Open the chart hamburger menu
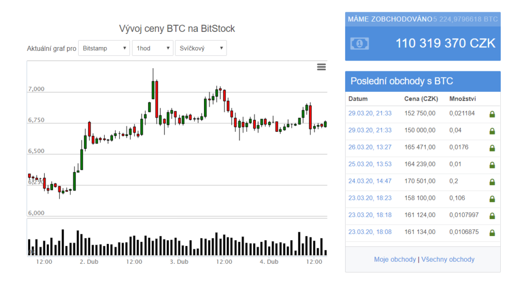This screenshot has height=308, width=526. coord(322,67)
